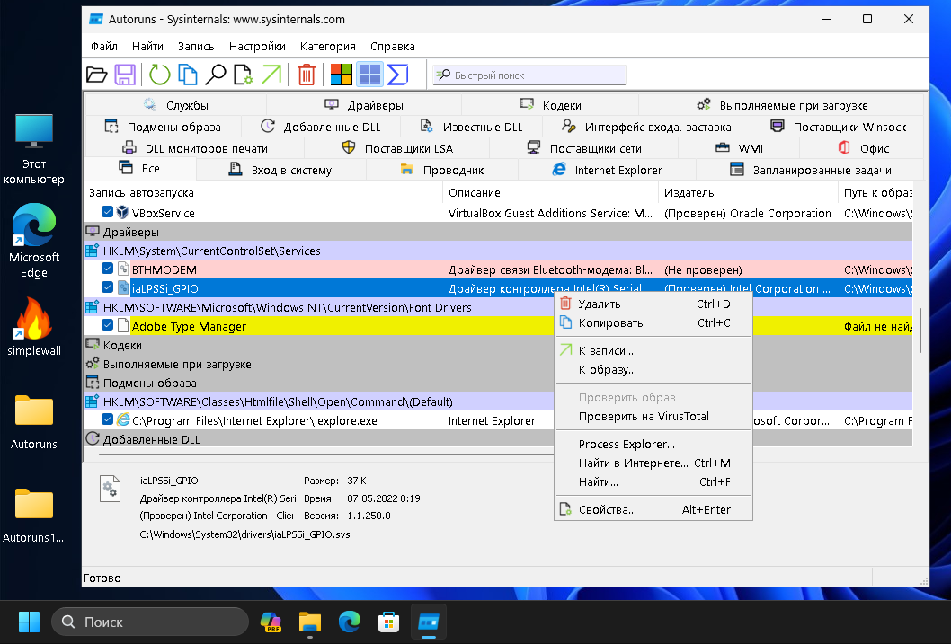Click the Find magnifier toolbar icon
Screen dimensions: 951x644
pos(216,75)
